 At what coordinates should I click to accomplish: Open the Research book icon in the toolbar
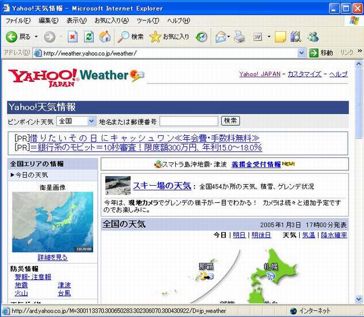(x=296, y=36)
